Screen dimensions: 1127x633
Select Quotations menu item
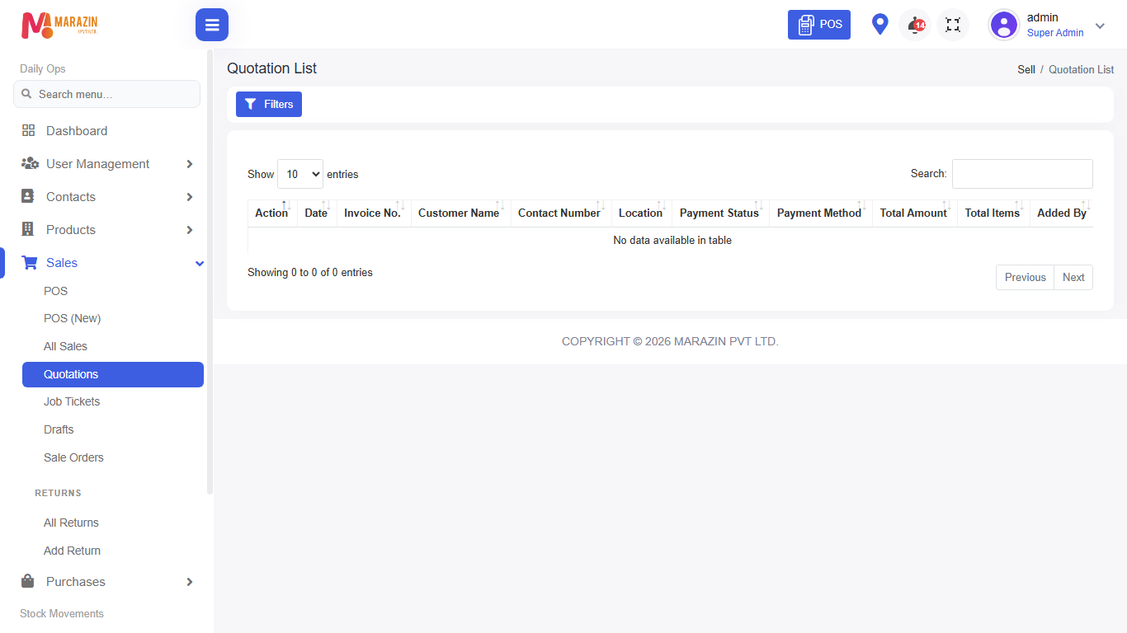coord(113,374)
